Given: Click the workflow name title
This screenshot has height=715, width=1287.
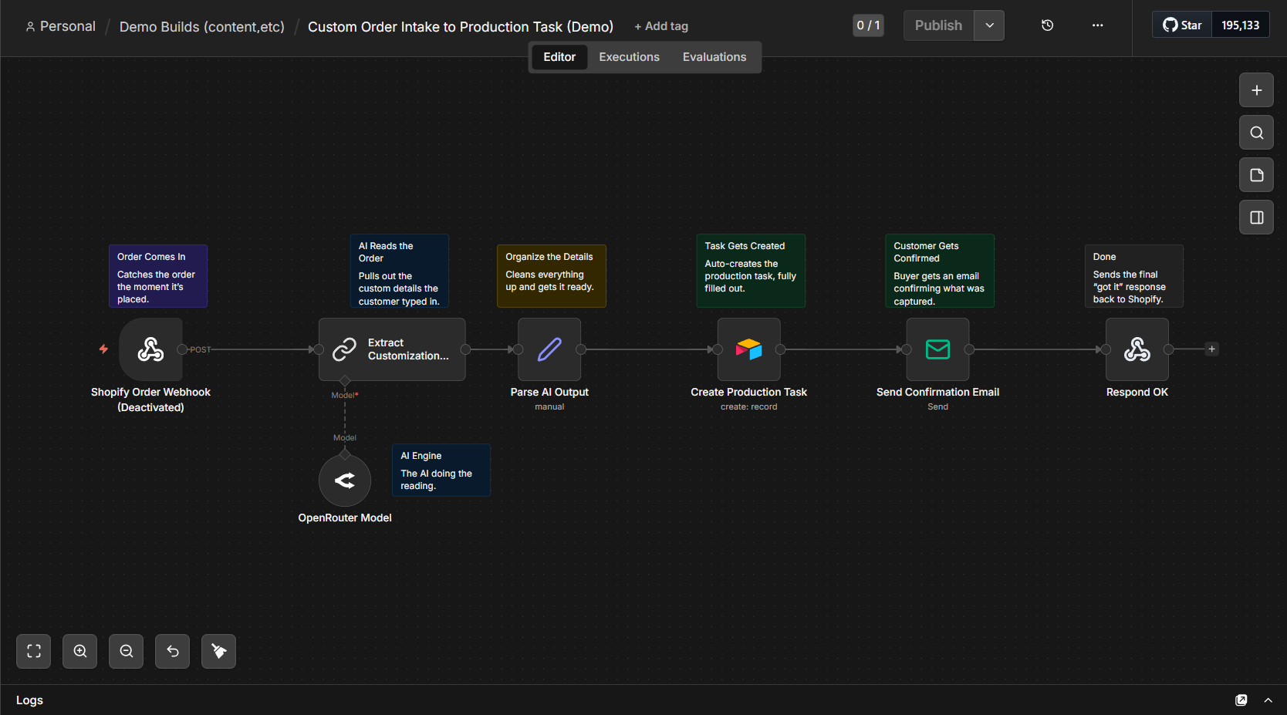Looking at the screenshot, I should point(461,27).
